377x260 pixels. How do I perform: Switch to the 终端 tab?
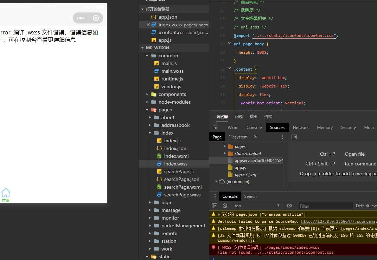click(268, 117)
